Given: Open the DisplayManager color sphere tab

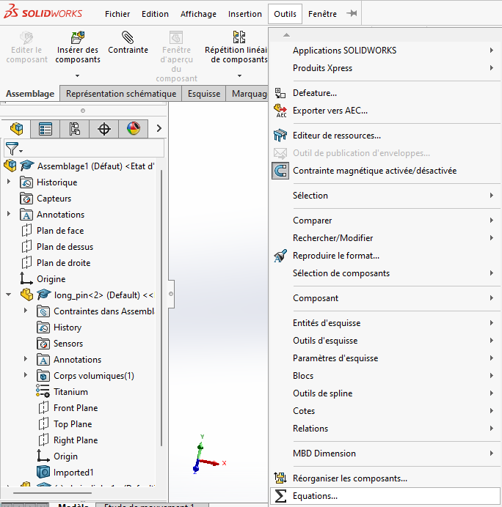Looking at the screenshot, I should (x=133, y=129).
